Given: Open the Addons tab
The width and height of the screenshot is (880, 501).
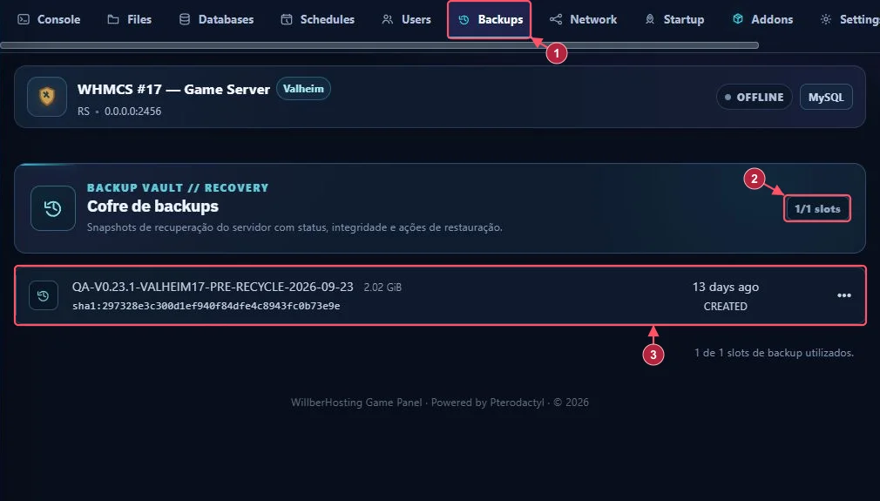Looking at the screenshot, I should click(x=762, y=20).
